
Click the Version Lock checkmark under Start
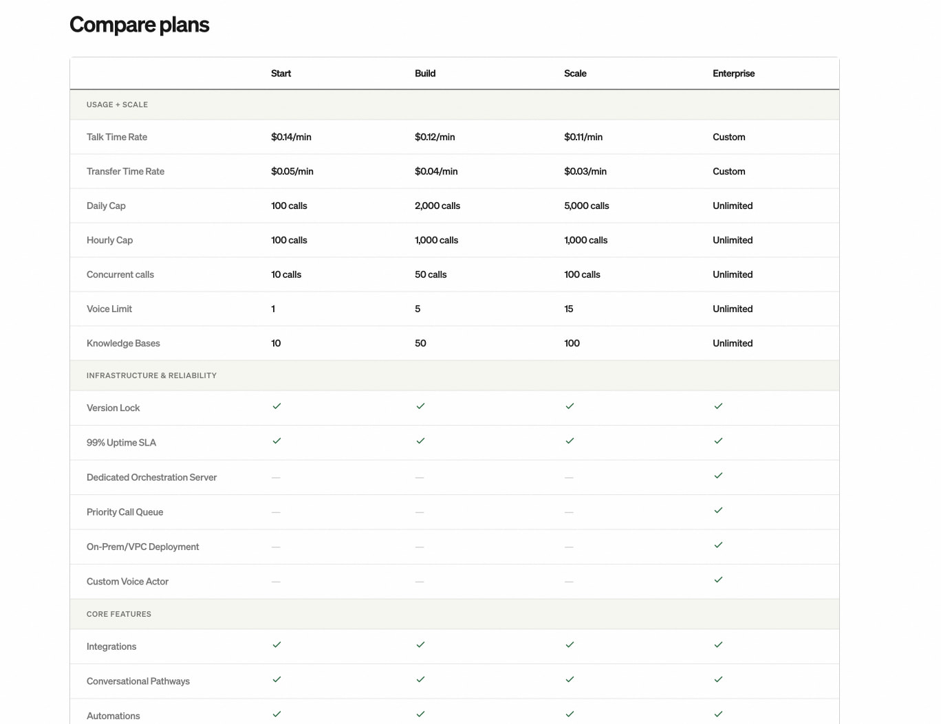click(277, 406)
